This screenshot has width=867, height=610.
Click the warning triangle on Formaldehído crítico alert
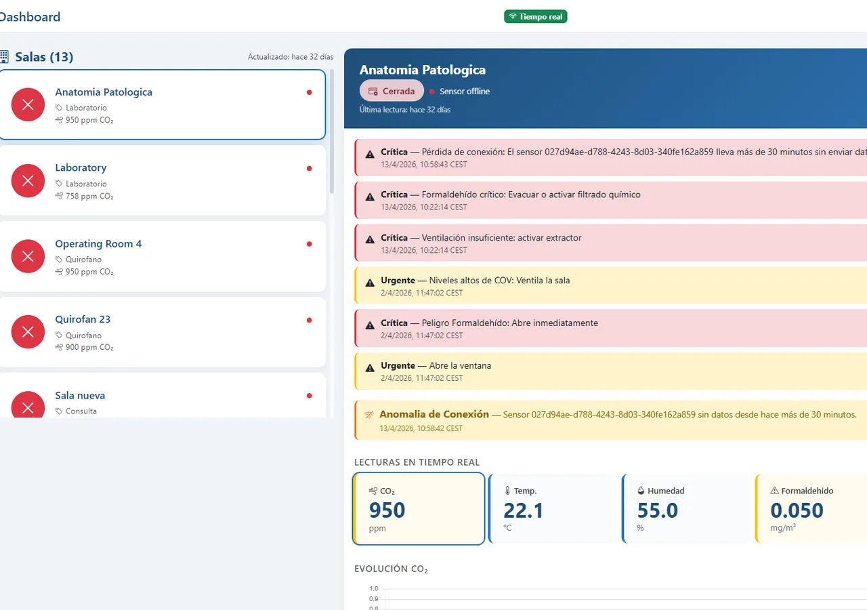pos(370,197)
